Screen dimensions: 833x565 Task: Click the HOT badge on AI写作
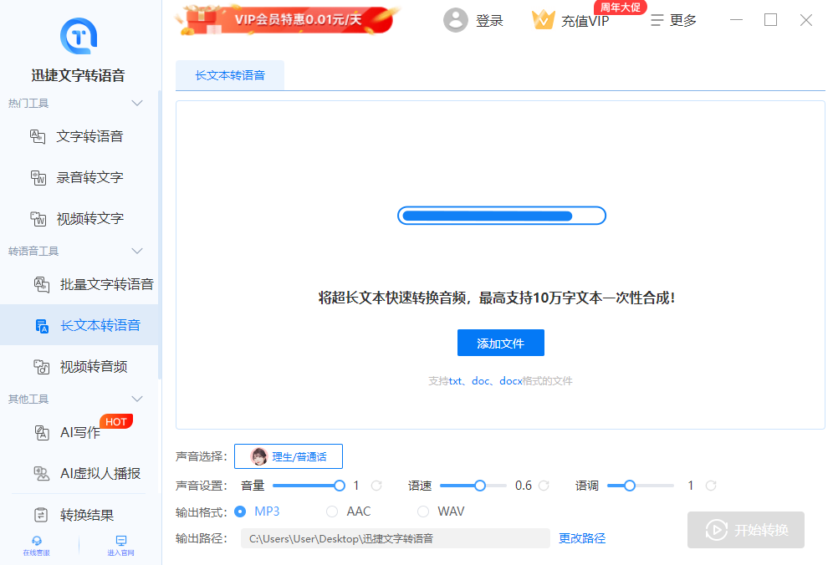(x=115, y=421)
